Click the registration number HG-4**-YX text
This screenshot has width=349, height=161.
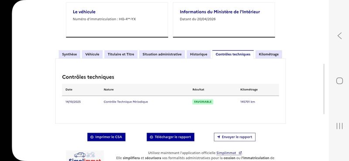coord(127,19)
